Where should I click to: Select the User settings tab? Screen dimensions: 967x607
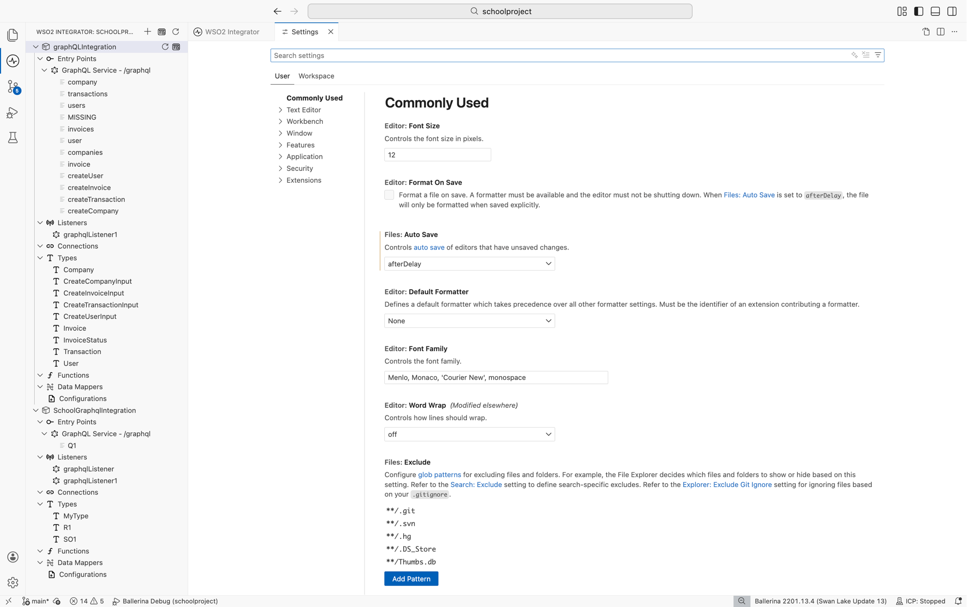pos(282,76)
